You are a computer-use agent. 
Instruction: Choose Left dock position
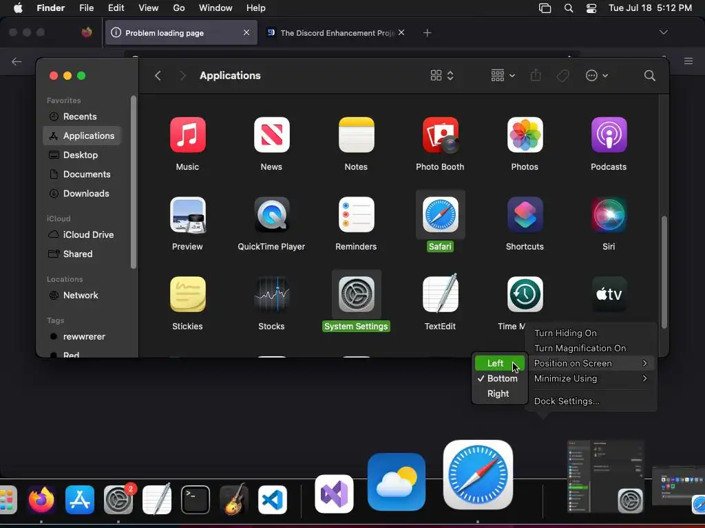point(500,363)
